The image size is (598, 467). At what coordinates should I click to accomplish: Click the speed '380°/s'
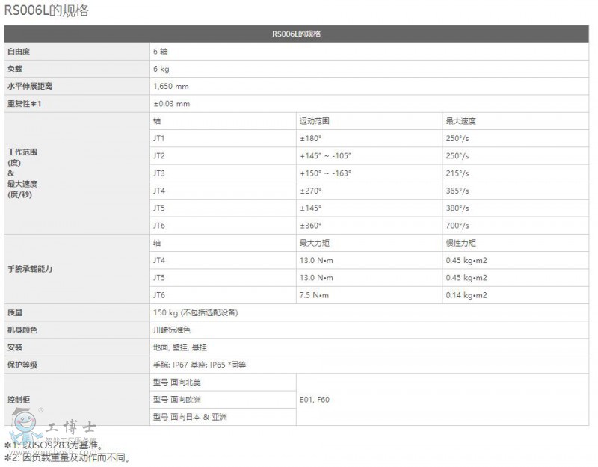tap(457, 208)
